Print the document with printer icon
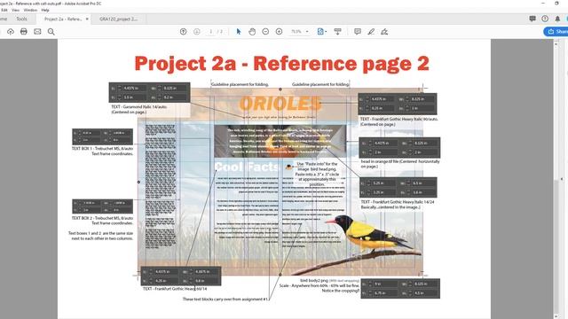The image size is (568, 319). pyautogui.click(x=24, y=32)
